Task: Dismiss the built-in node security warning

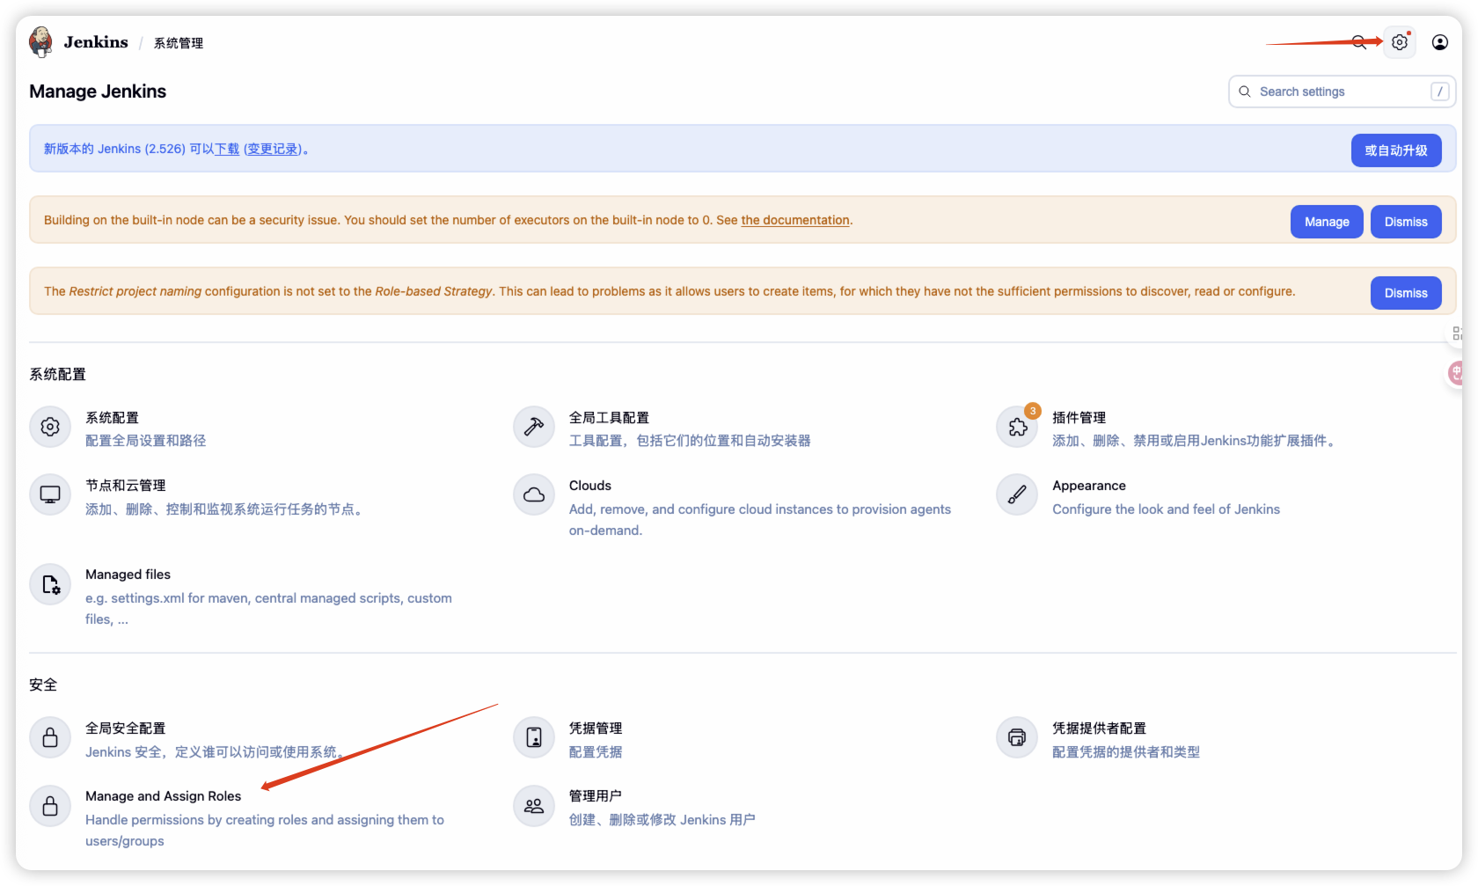Action: point(1406,222)
